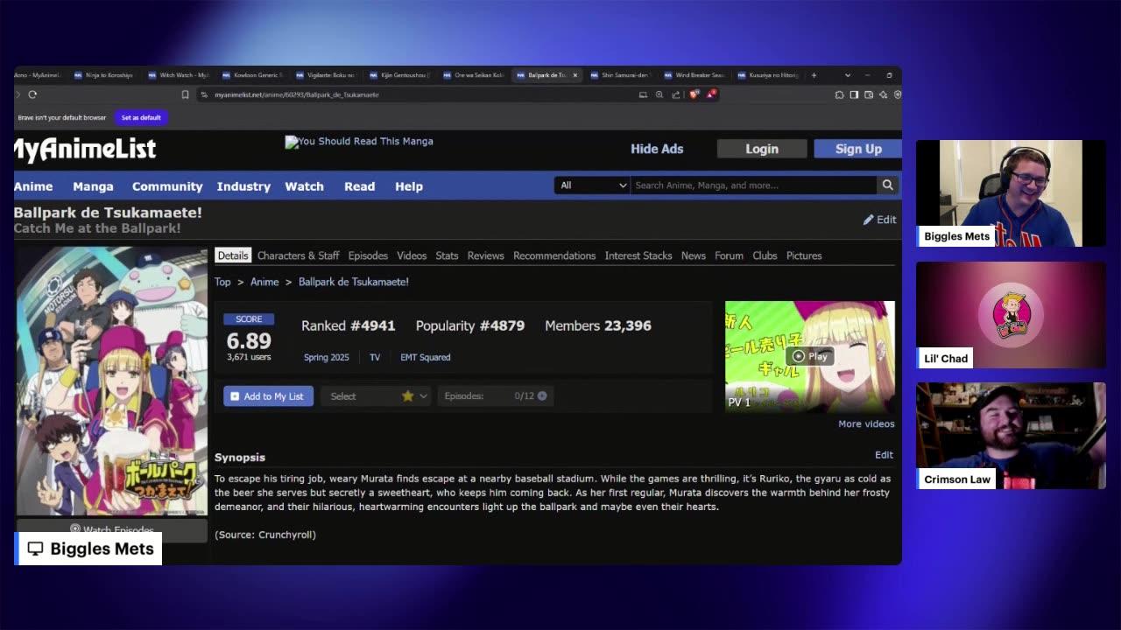The width and height of the screenshot is (1121, 630).
Task: Go to the Recommendations tab
Action: [x=554, y=255]
